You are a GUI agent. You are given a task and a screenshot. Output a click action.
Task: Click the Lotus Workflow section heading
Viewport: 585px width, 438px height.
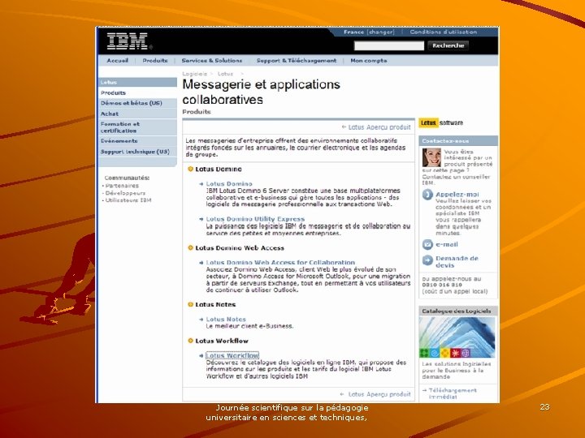coord(222,341)
